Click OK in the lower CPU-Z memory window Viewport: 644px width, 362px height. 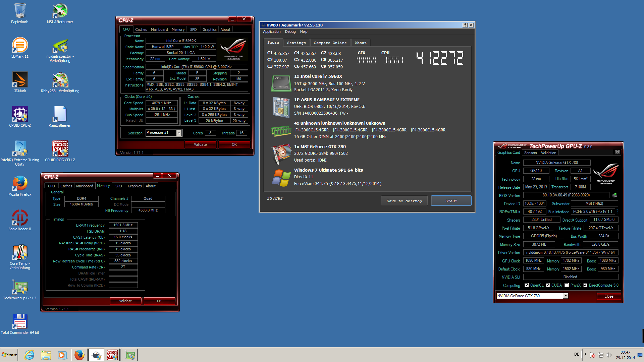(159, 301)
